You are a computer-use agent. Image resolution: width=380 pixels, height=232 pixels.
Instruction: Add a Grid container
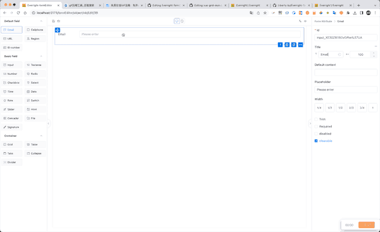[x=11, y=145]
